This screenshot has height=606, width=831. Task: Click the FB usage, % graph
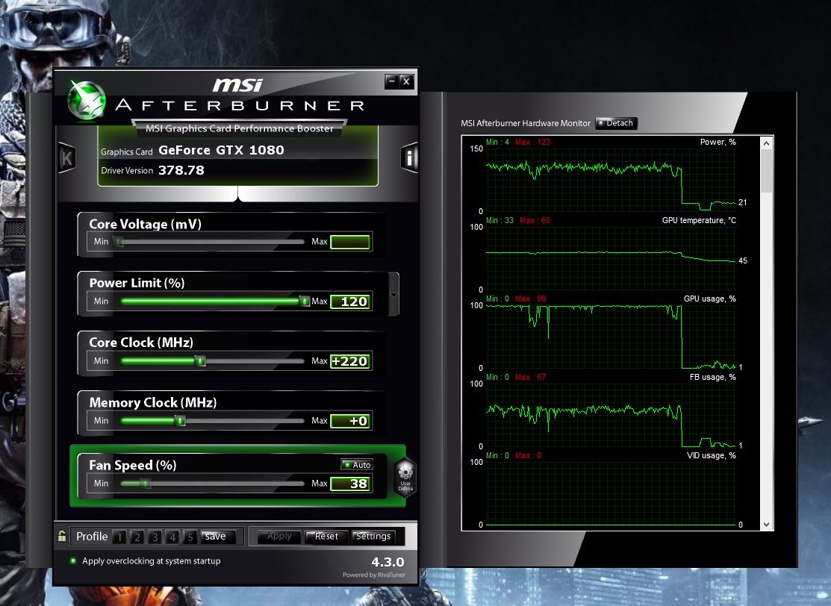click(x=611, y=415)
